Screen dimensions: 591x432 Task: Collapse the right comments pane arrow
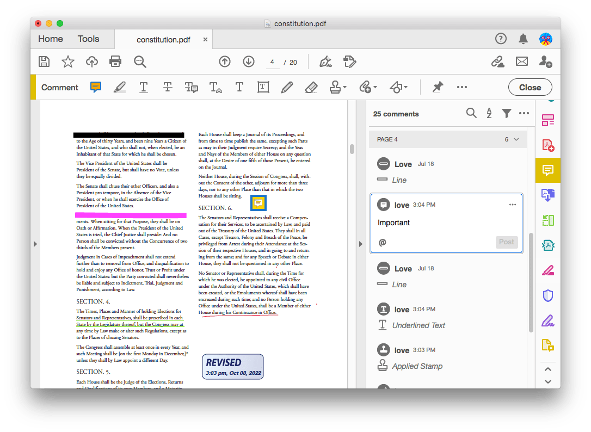[360, 244]
